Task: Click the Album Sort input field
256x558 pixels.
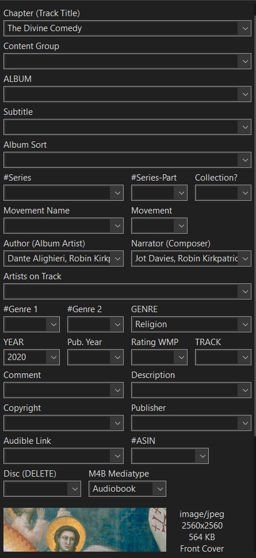Action: click(121, 160)
